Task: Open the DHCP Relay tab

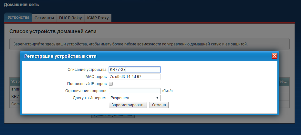Action: point(70,18)
